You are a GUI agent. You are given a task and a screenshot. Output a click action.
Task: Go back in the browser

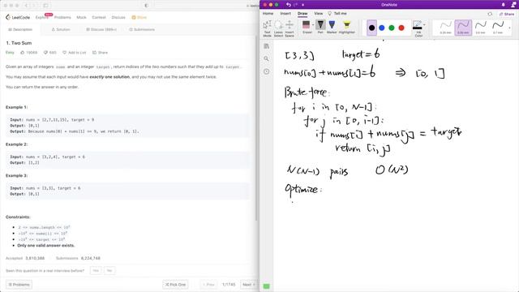[x=27, y=6]
